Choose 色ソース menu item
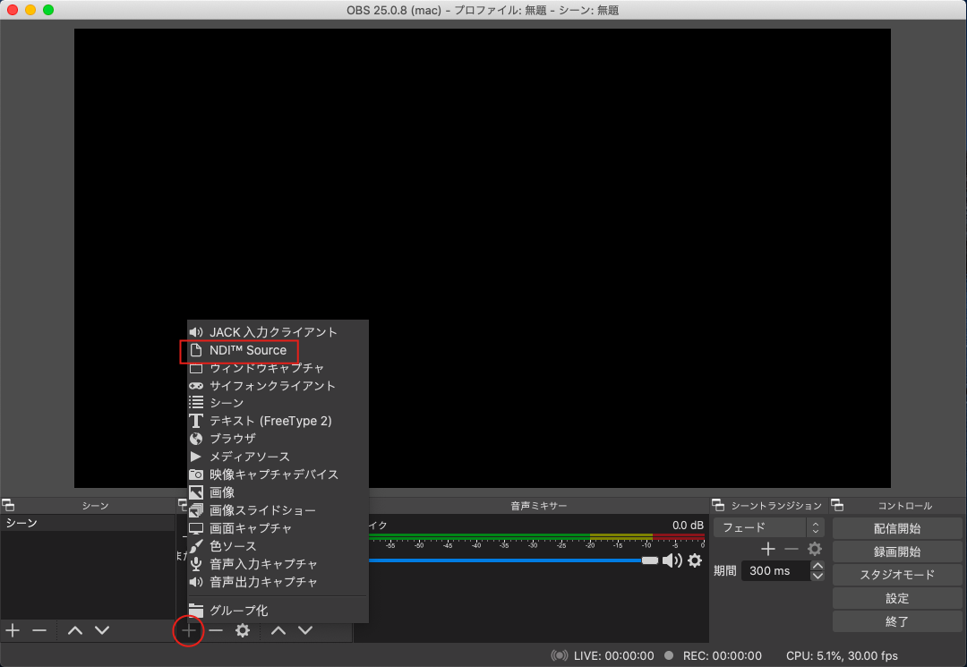The height and width of the screenshot is (667, 967). (x=278, y=546)
